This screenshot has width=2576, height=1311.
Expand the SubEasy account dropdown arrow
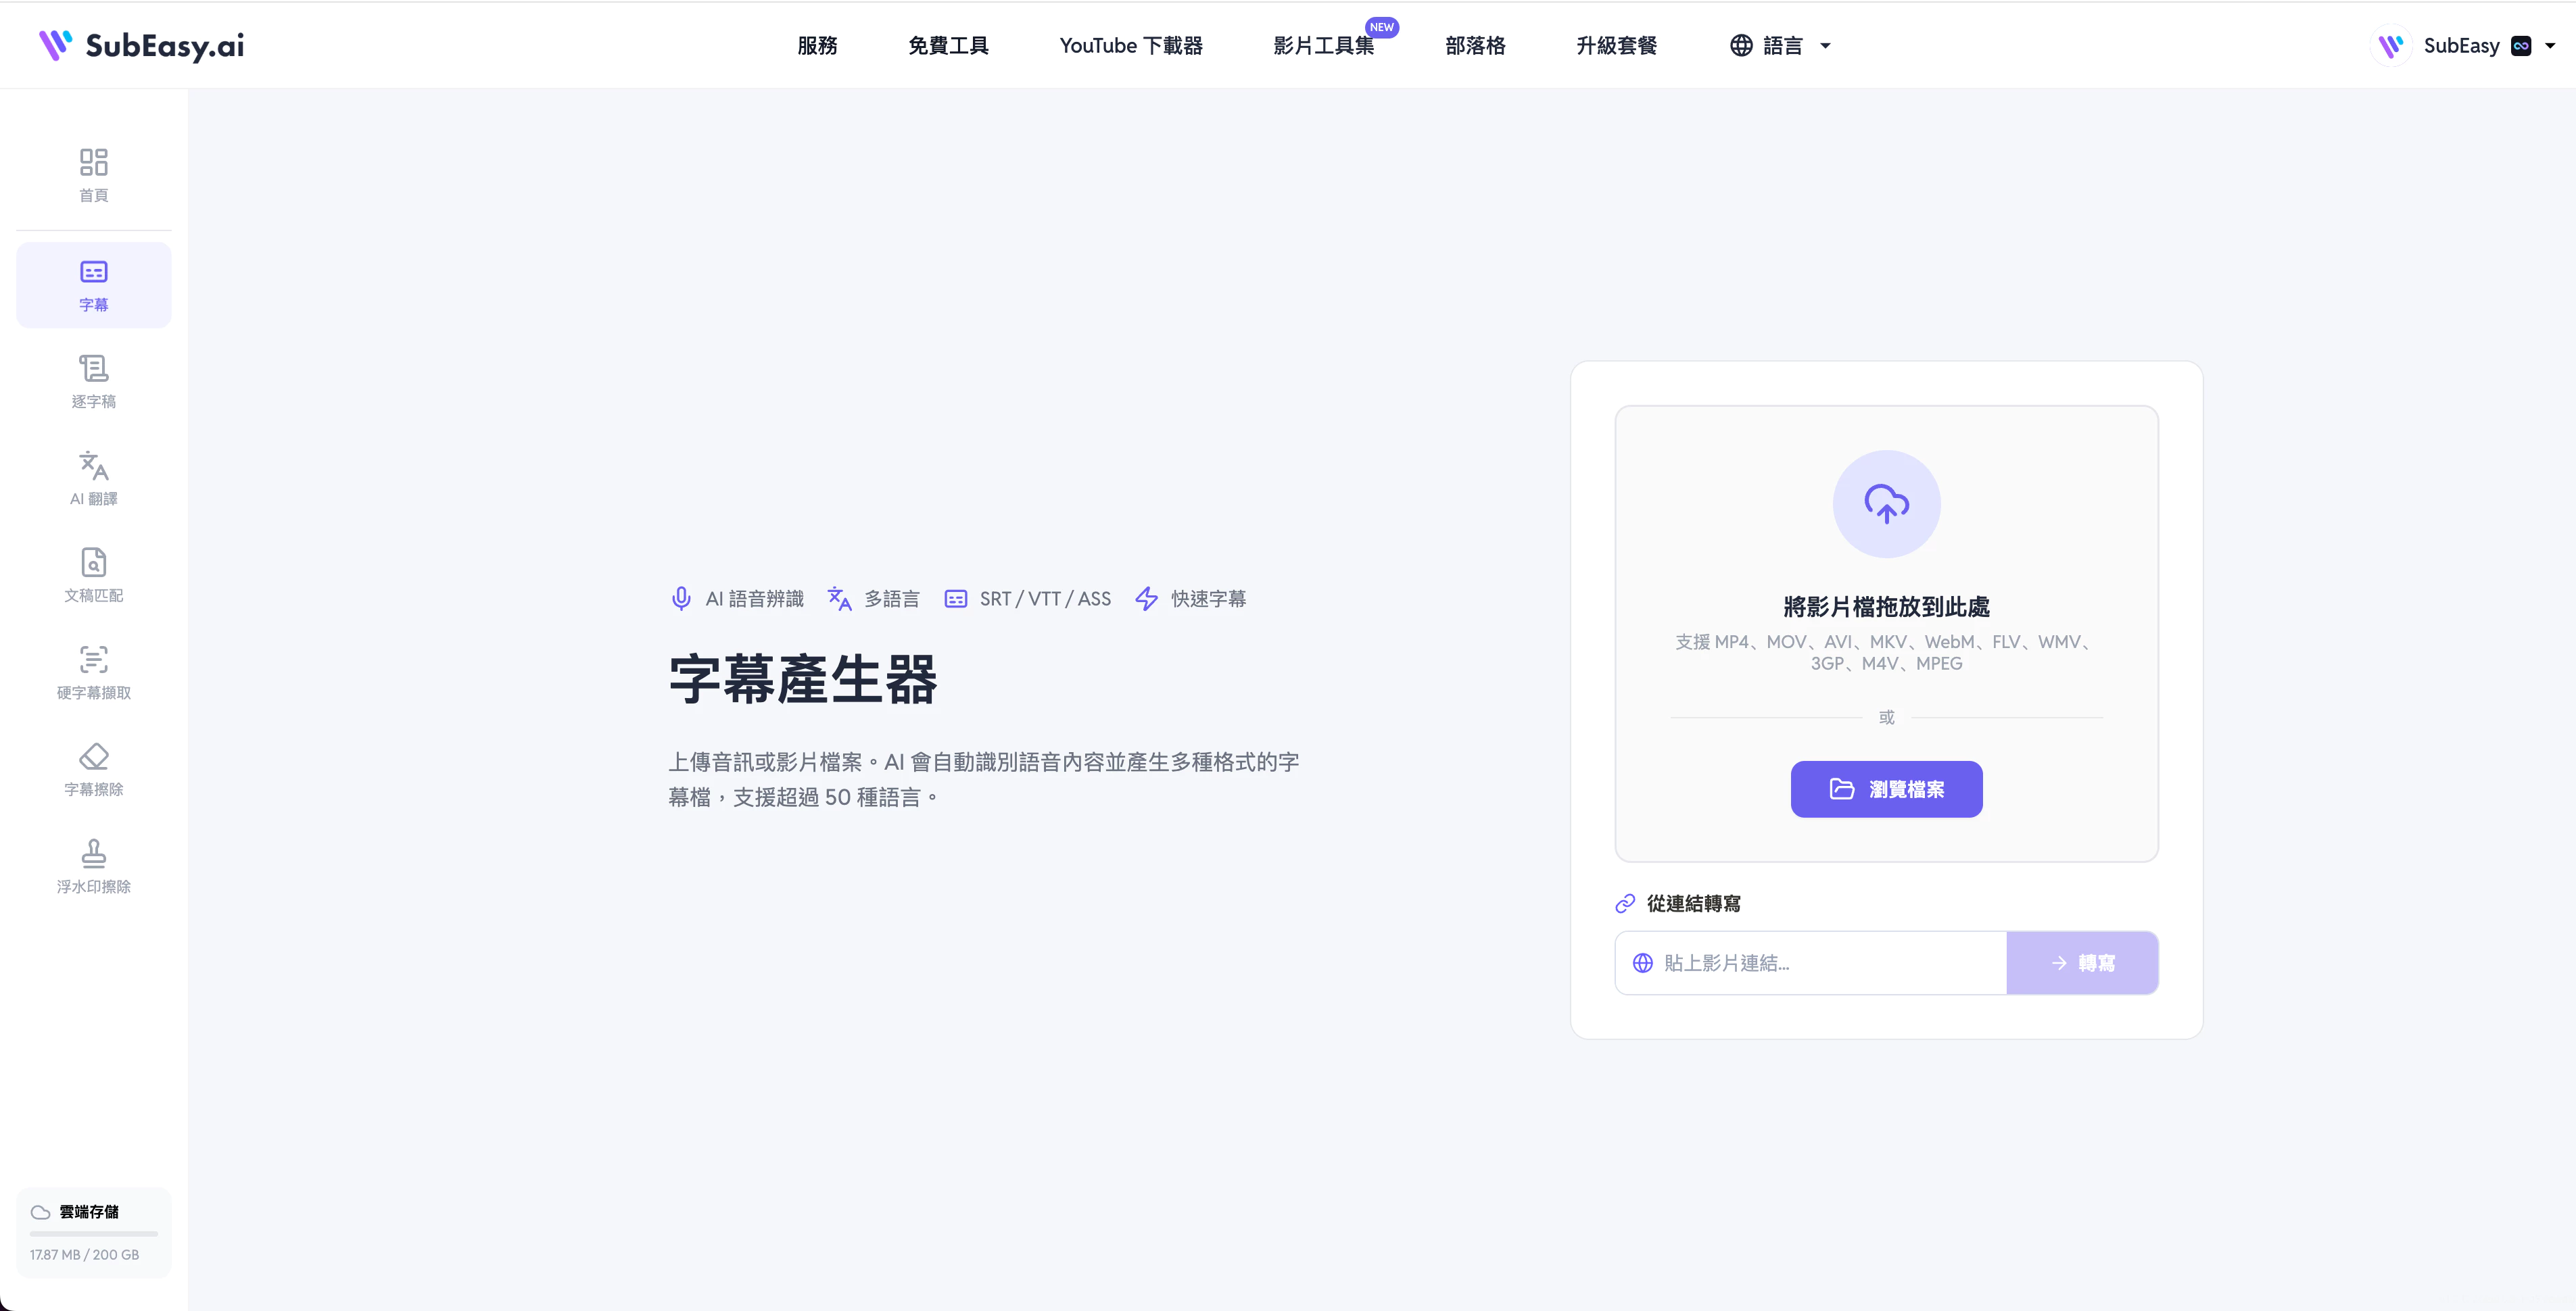[x=2550, y=46]
